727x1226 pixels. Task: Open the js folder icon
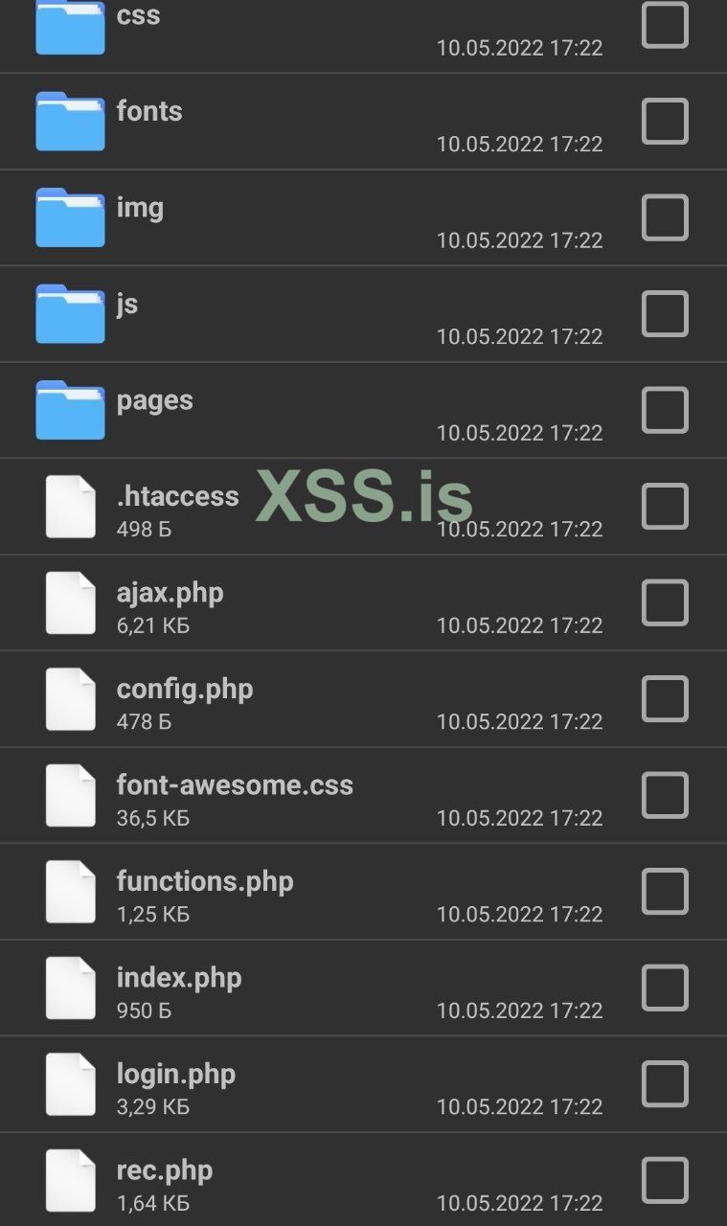(x=70, y=314)
